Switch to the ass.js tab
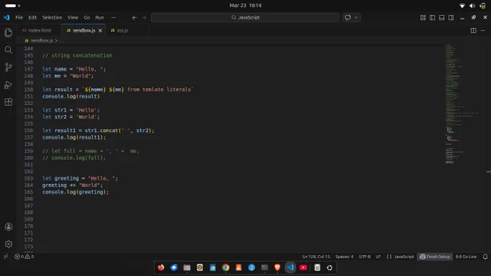 pos(122,30)
